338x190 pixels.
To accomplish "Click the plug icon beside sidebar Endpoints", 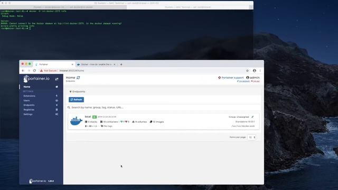I will point(57,105).
